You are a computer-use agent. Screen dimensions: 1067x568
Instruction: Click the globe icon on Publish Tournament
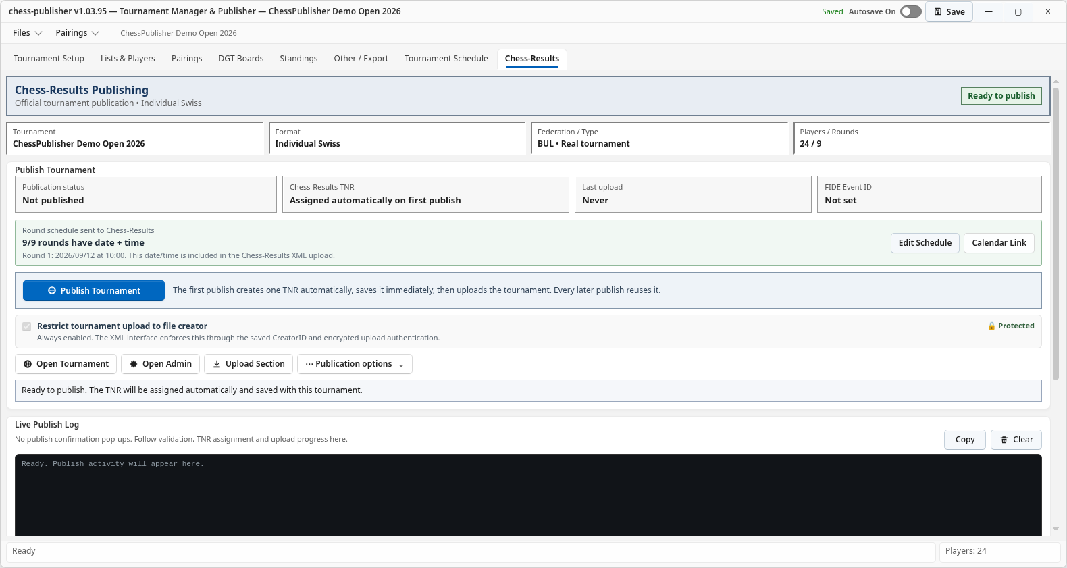[x=52, y=290]
